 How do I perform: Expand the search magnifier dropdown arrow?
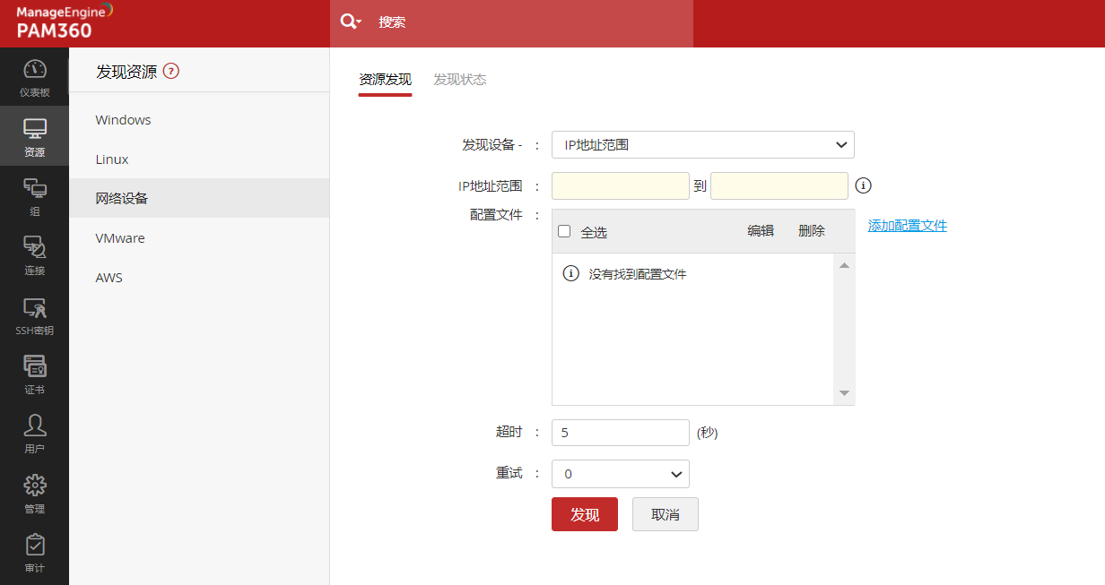click(x=359, y=22)
